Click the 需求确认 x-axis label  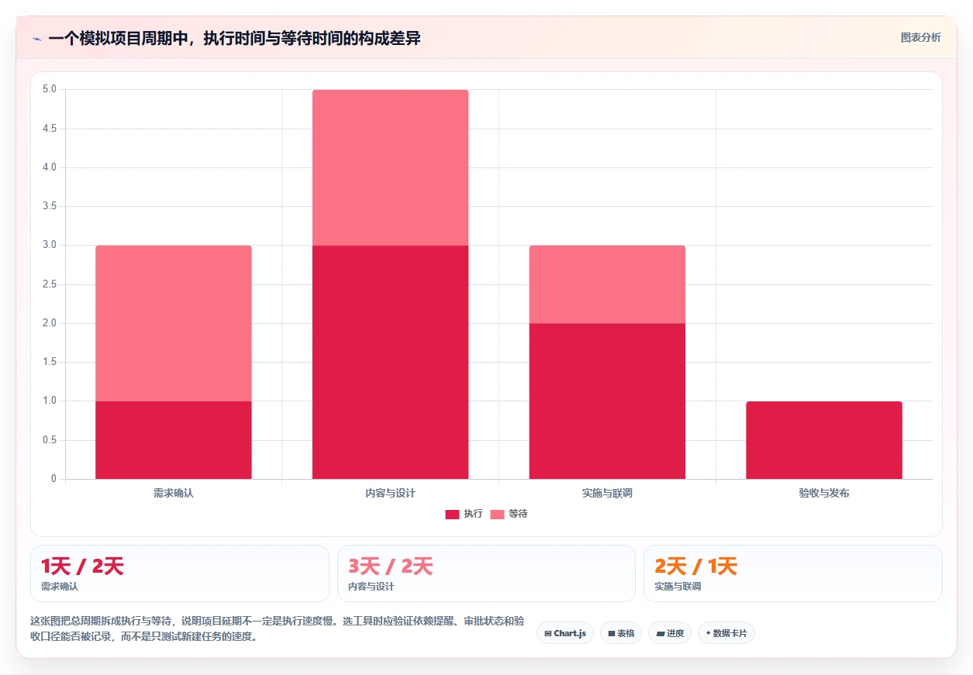click(x=174, y=493)
